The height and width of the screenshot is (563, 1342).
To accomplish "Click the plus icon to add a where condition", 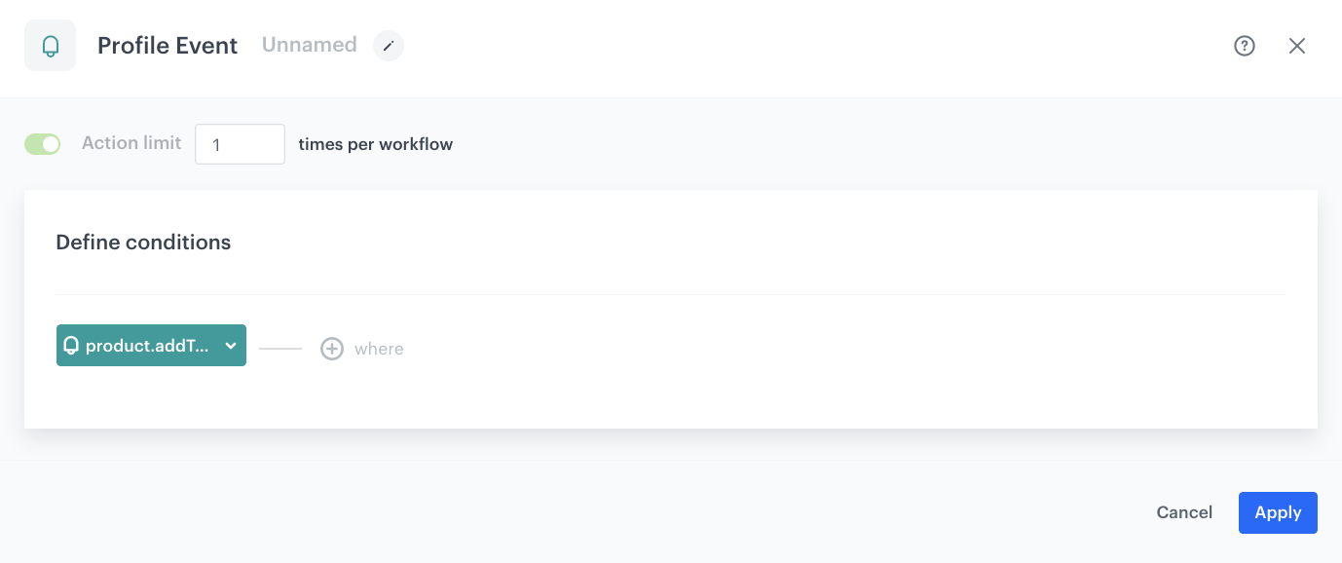I will pos(332,349).
